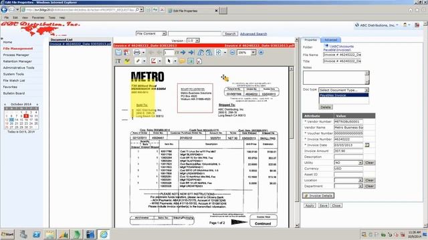Rotate document left icon

tap(201, 52)
